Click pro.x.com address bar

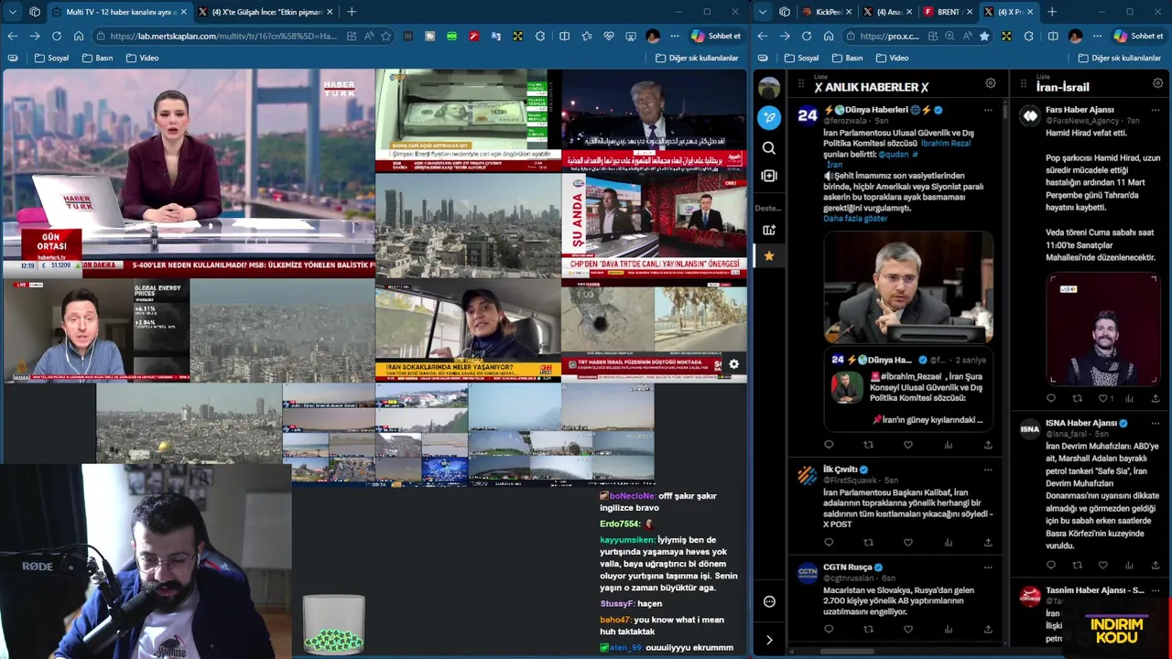click(889, 36)
